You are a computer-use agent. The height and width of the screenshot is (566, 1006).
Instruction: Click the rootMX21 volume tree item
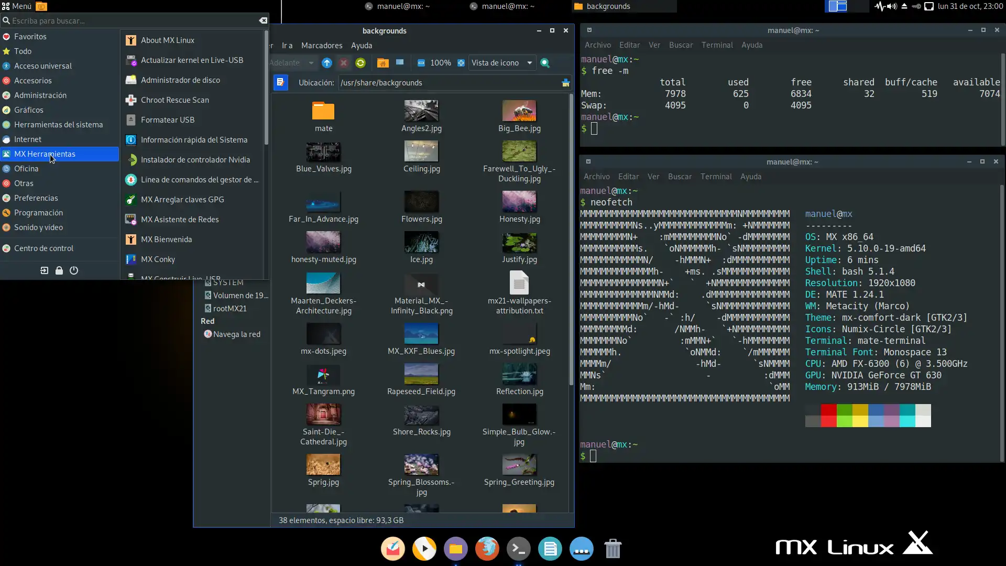click(x=229, y=308)
